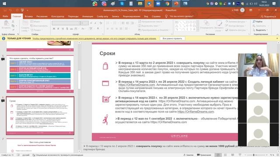Click the save icon in quick access toolbar
The image size is (280, 157).
click(5, 10)
